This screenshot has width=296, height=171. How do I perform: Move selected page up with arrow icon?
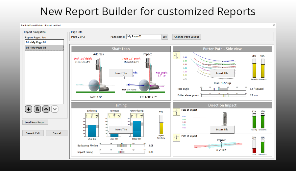46,109
